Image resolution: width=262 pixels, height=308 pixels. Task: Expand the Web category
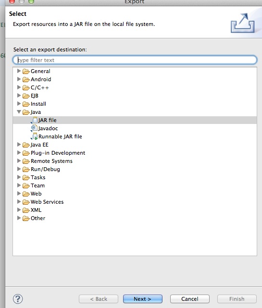pyautogui.click(x=19, y=194)
